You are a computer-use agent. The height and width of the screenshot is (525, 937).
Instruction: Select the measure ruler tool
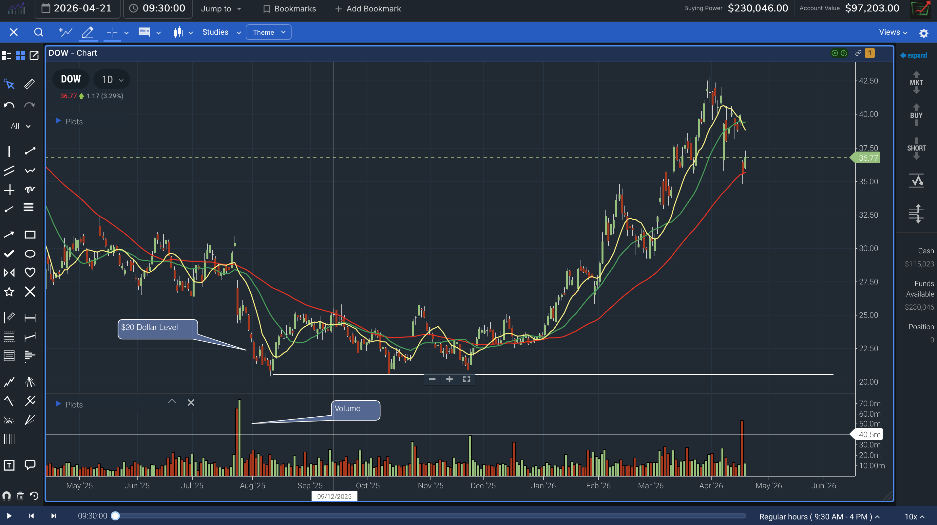click(29, 84)
